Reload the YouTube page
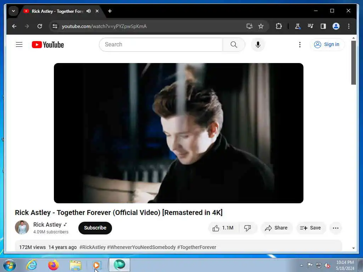 (x=40, y=26)
